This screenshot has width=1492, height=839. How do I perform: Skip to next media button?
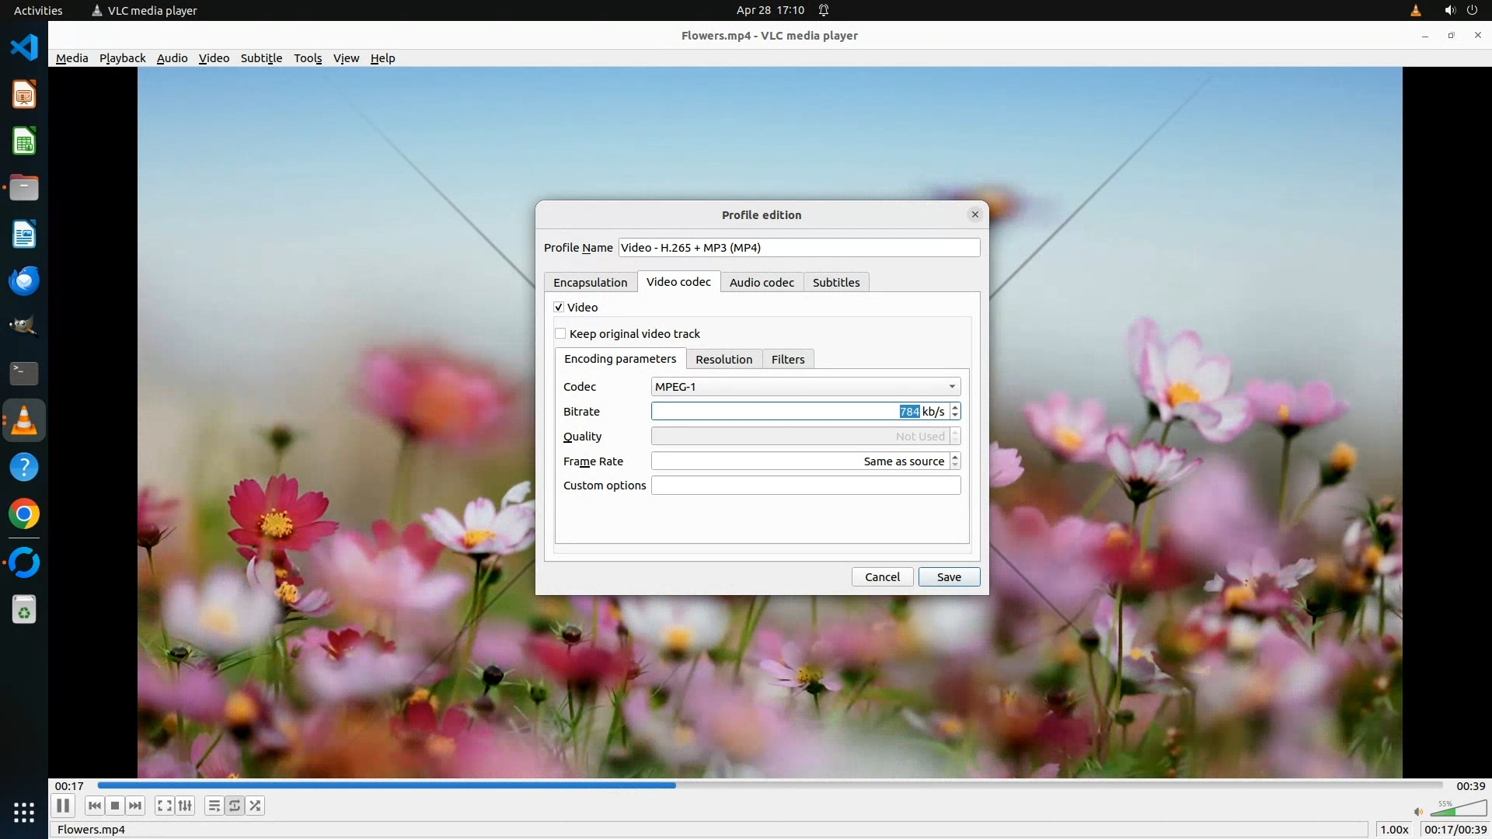click(x=135, y=806)
